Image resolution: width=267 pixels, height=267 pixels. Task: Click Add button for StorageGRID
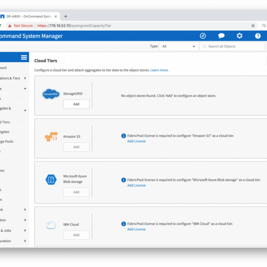76,104
